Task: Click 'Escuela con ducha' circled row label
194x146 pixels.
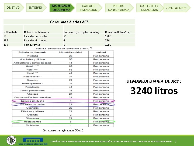Action: [32, 104]
